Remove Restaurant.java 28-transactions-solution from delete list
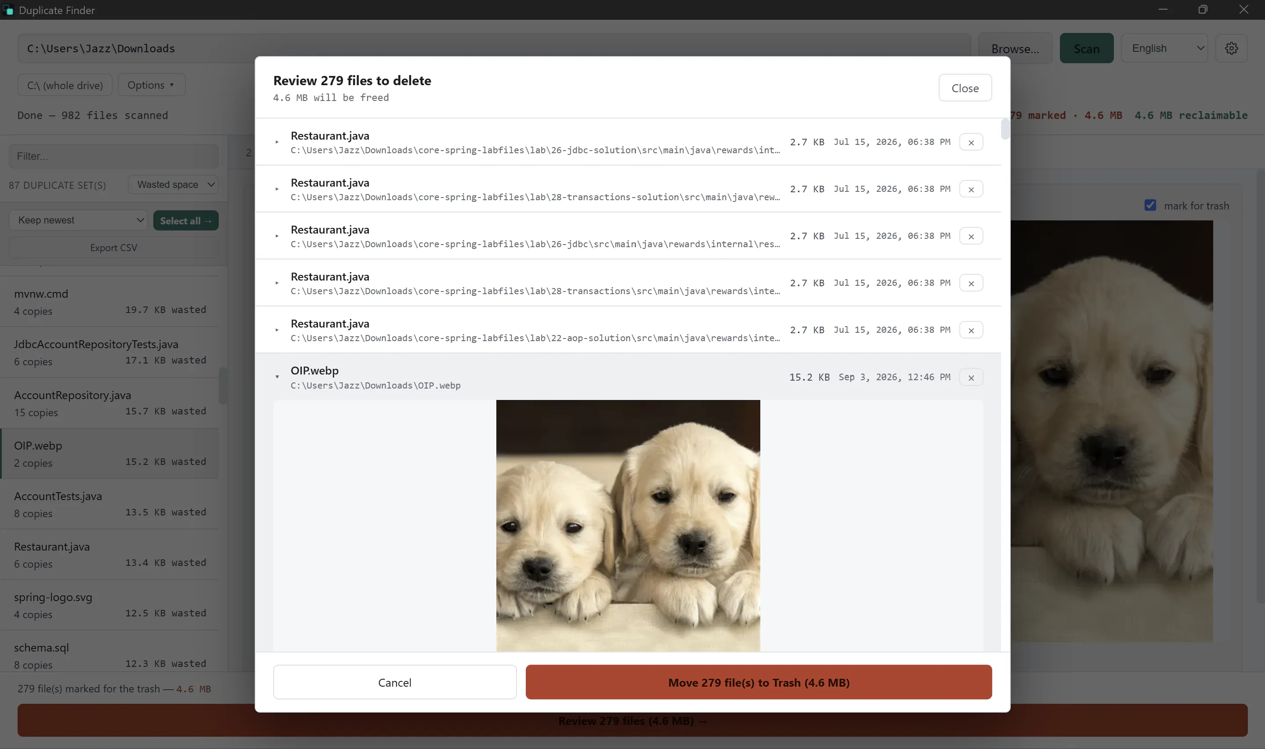This screenshot has height=749, width=1265. coord(971,189)
